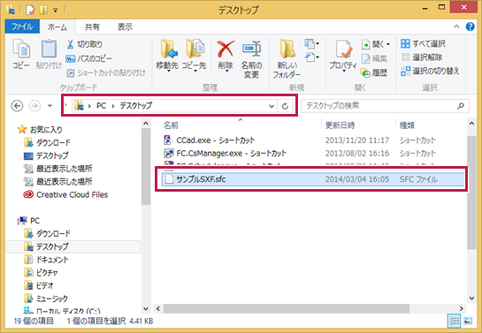Collapse the ribbon with the chevron

pos(456,26)
